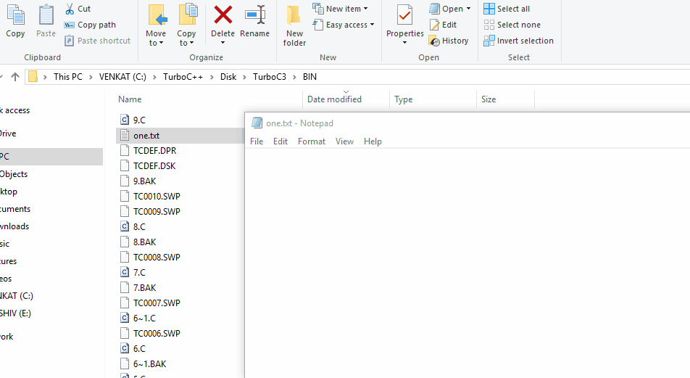Click the Rename icon in ribbon
This screenshot has width=690, height=378.
(254, 15)
